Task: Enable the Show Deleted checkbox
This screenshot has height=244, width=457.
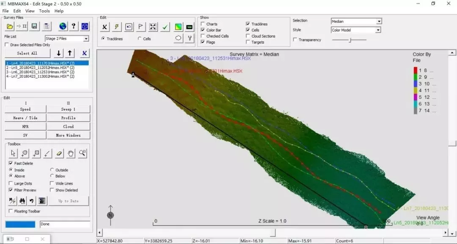Action: pyautogui.click(x=52, y=190)
